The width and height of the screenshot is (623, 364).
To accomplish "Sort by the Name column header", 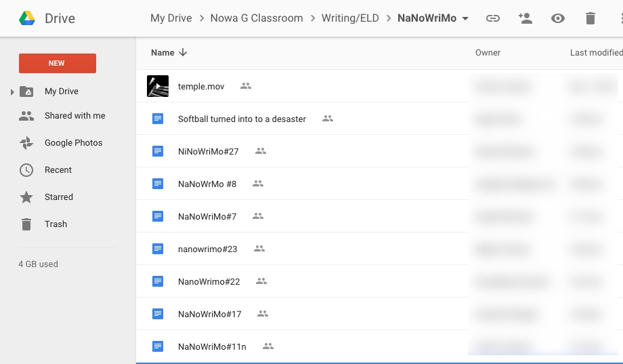I will [163, 52].
